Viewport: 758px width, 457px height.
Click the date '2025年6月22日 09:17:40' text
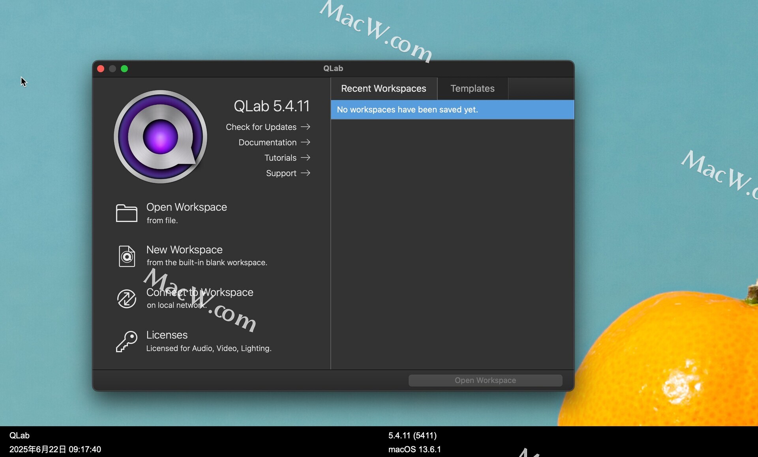point(55,449)
